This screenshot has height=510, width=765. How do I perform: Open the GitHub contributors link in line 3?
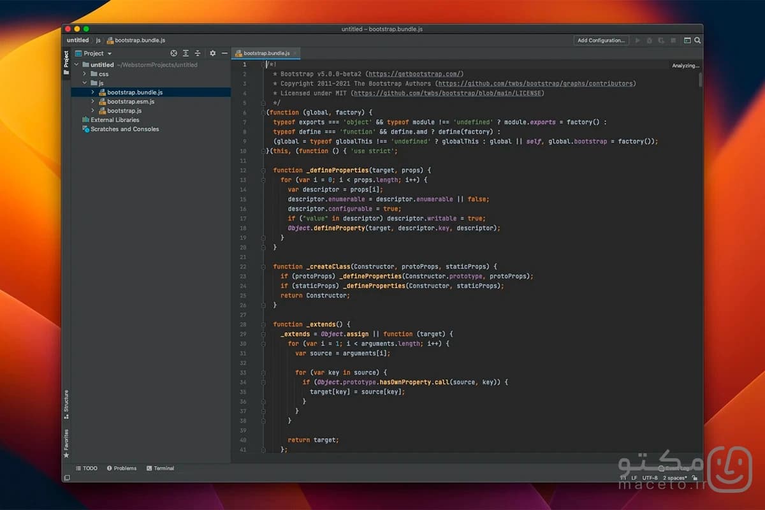coord(535,84)
